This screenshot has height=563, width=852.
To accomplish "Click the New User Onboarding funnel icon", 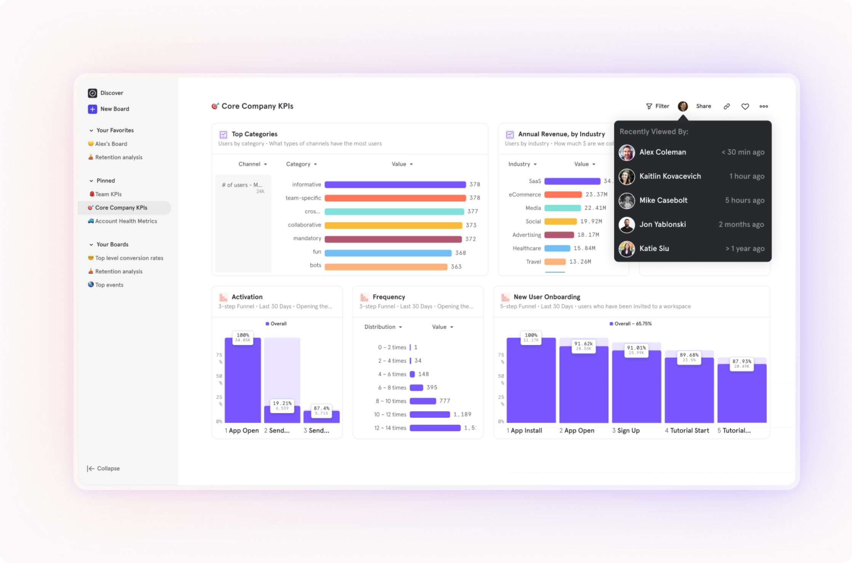I will [505, 297].
